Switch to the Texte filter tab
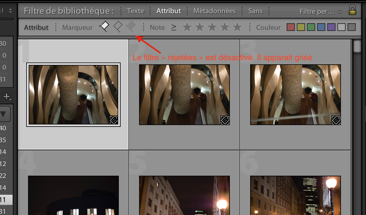The image size is (366, 215). 135,11
